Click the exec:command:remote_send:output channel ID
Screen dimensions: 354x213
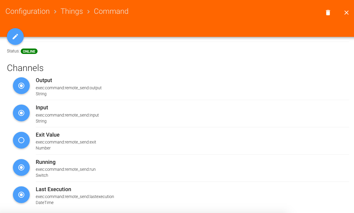click(x=69, y=88)
